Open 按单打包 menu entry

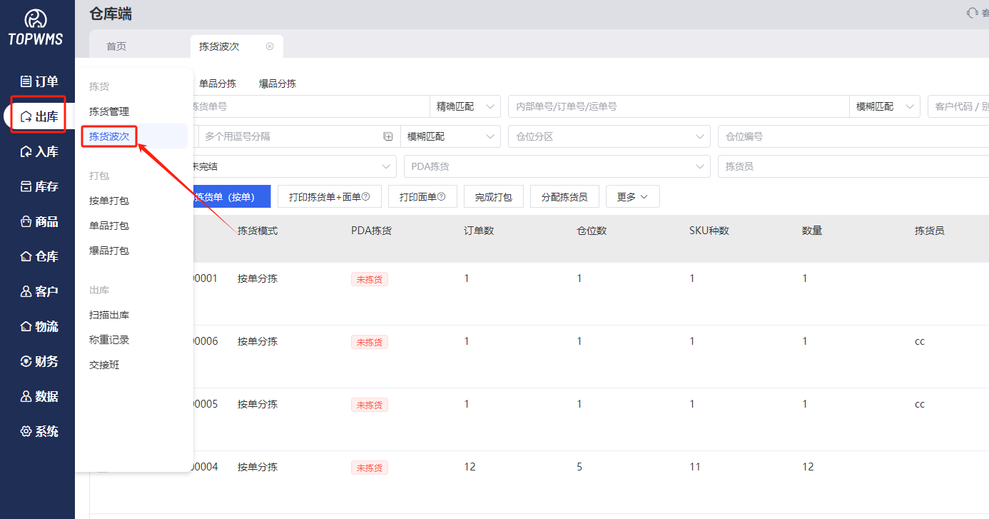coord(109,201)
